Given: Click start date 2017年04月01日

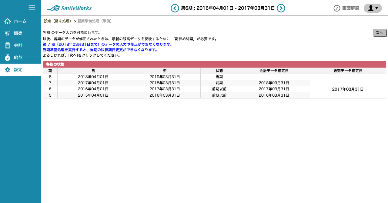Looking at the screenshot, I should tap(93, 83).
